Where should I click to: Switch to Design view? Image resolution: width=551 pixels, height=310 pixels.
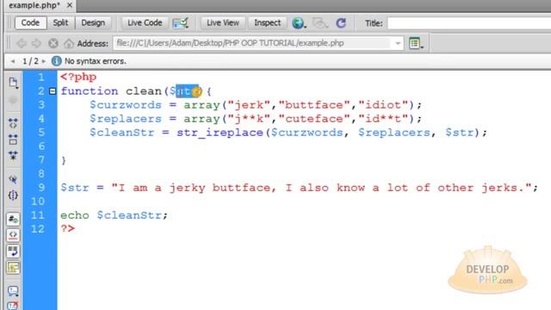[x=93, y=23]
